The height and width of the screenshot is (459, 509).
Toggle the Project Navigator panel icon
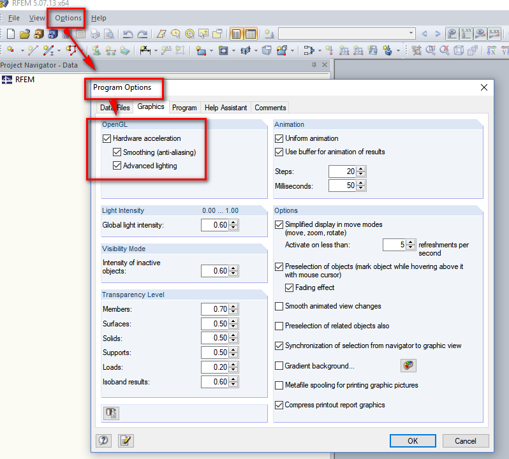[x=236, y=34]
